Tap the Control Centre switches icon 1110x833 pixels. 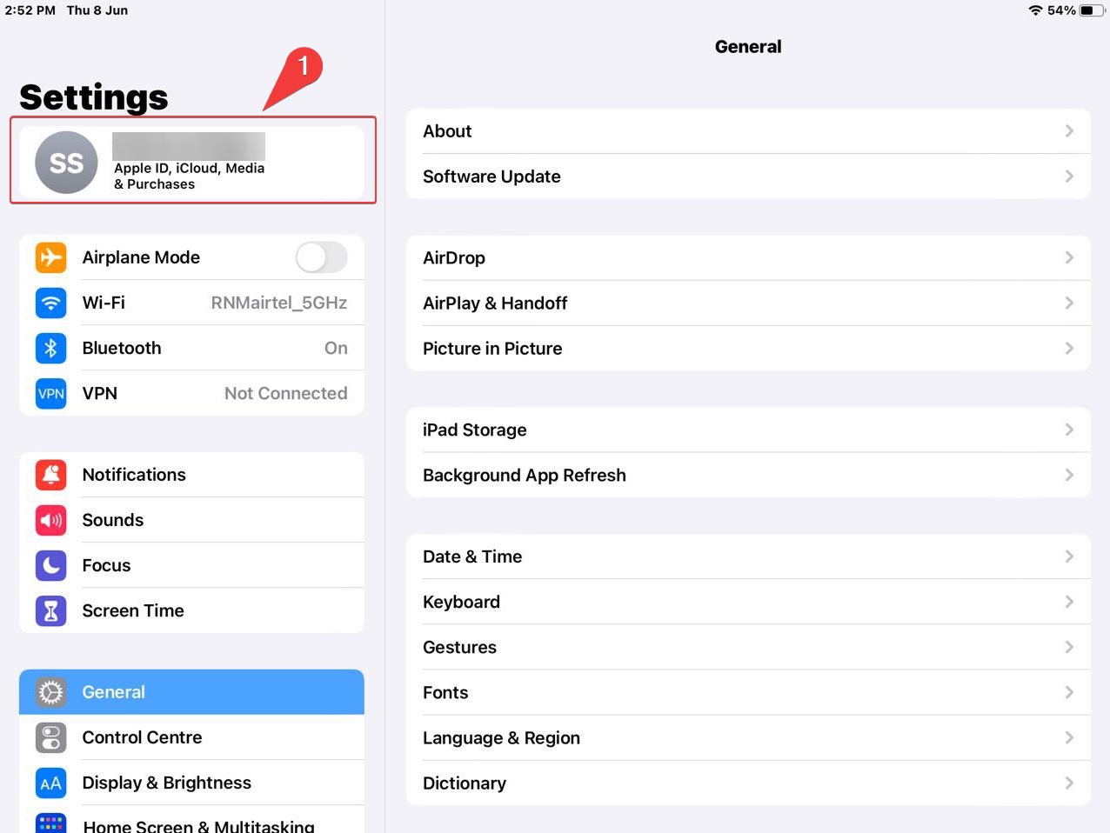[51, 737]
